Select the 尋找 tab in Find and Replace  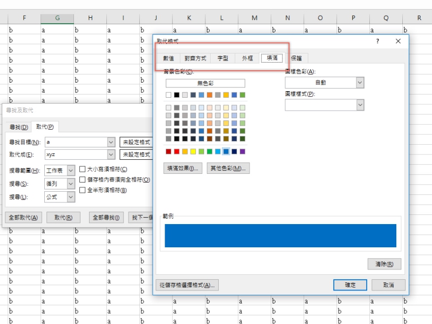click(18, 127)
